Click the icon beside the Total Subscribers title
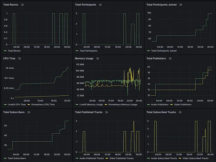This screenshot has width=216, height=162. tap(29, 112)
